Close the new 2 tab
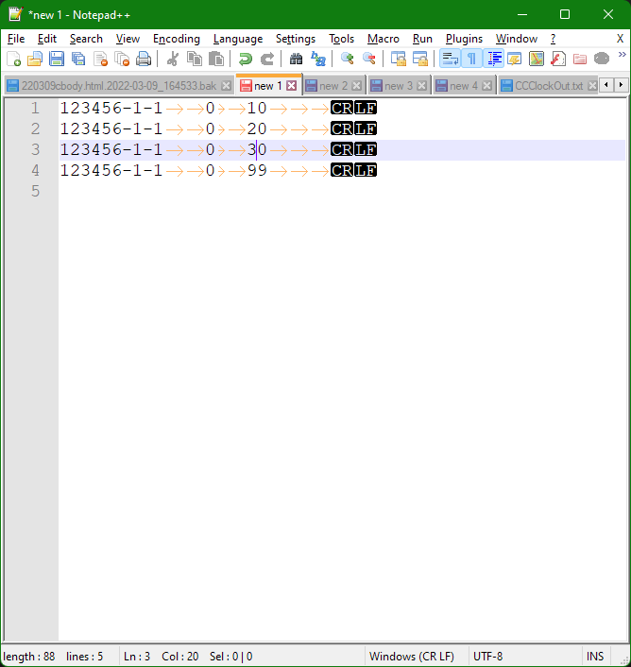 click(357, 86)
